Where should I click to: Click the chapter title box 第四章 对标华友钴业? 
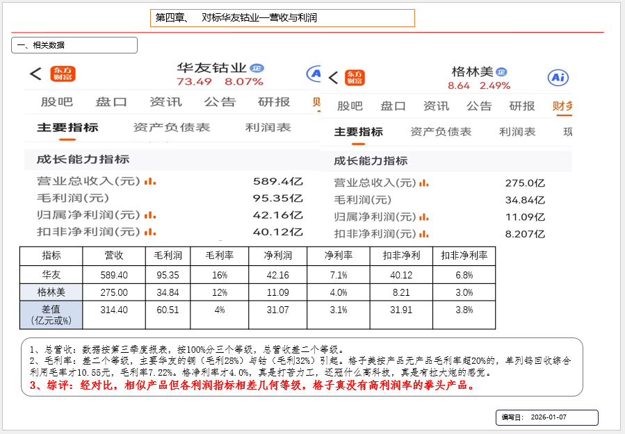pos(282,18)
